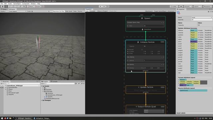Image resolution: width=213 pixels, height=120 pixels.
Task: Click spawn Rate value field
Action: (x=154, y=26)
